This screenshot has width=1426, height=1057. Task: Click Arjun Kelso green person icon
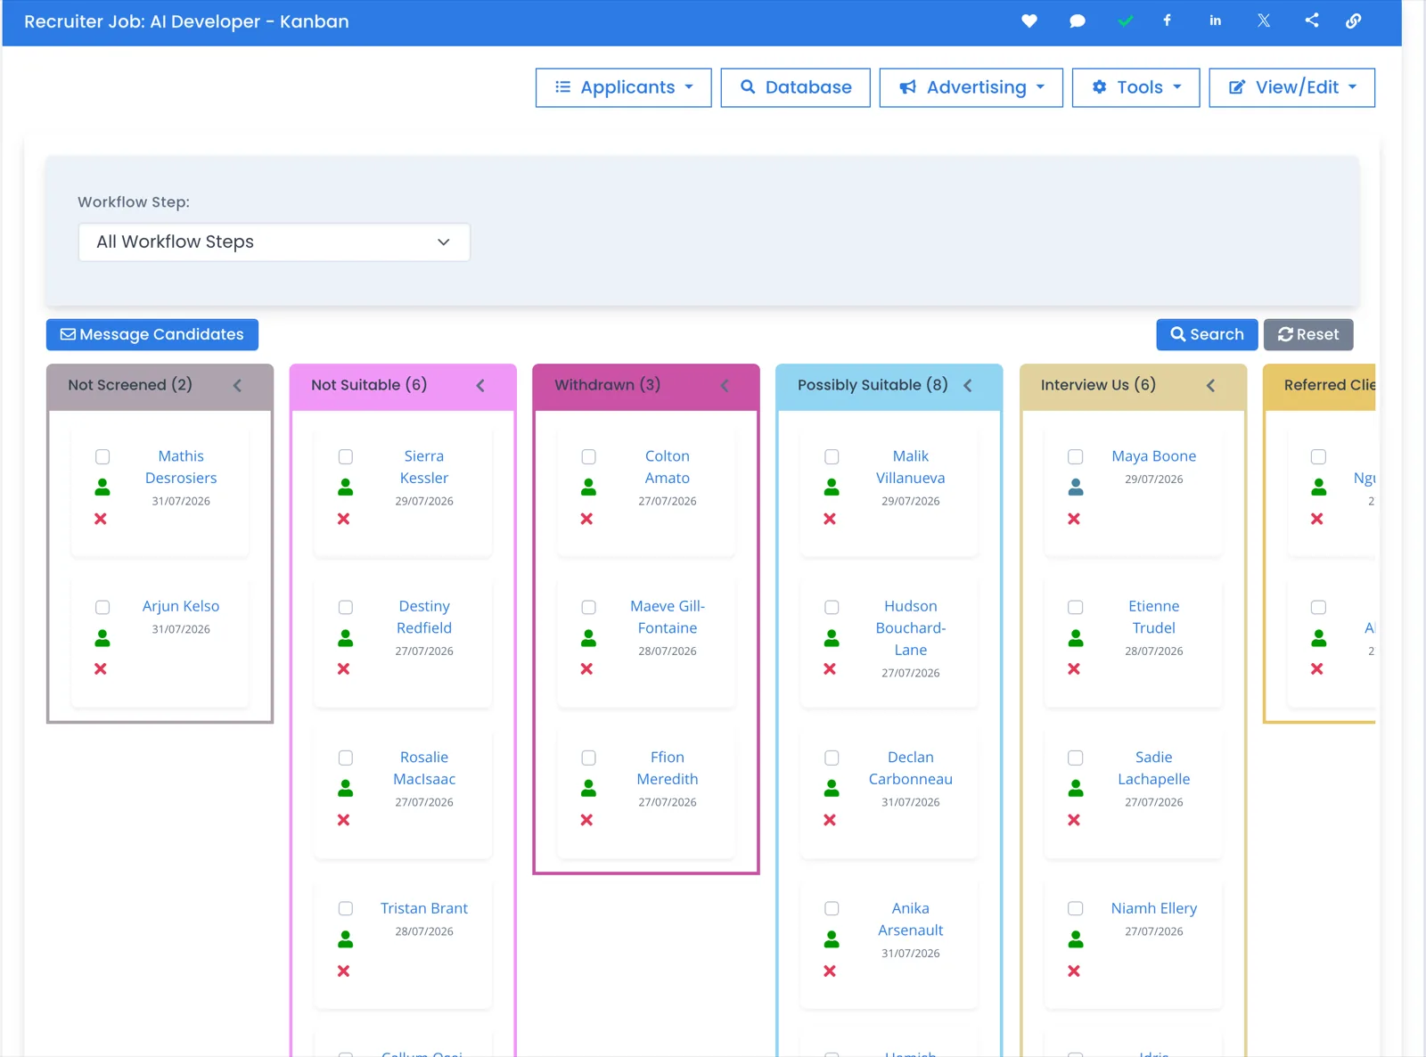(x=102, y=637)
